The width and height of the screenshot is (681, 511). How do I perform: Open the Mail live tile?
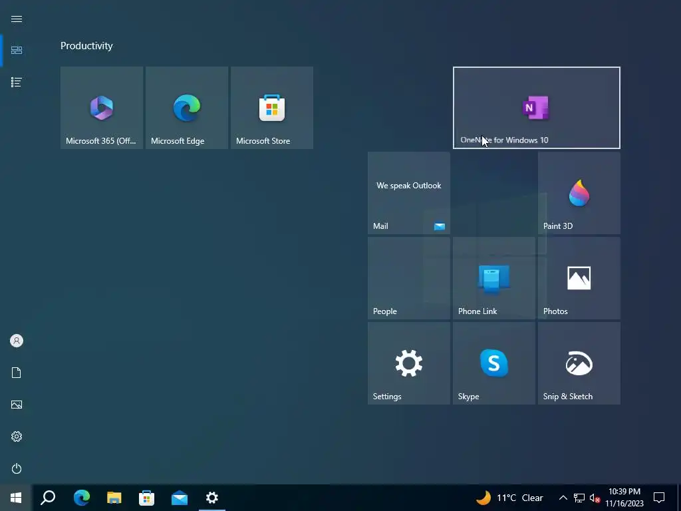point(409,193)
